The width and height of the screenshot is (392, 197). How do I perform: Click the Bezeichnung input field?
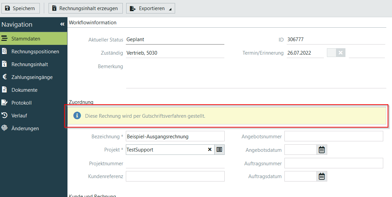pyautogui.click(x=175, y=137)
